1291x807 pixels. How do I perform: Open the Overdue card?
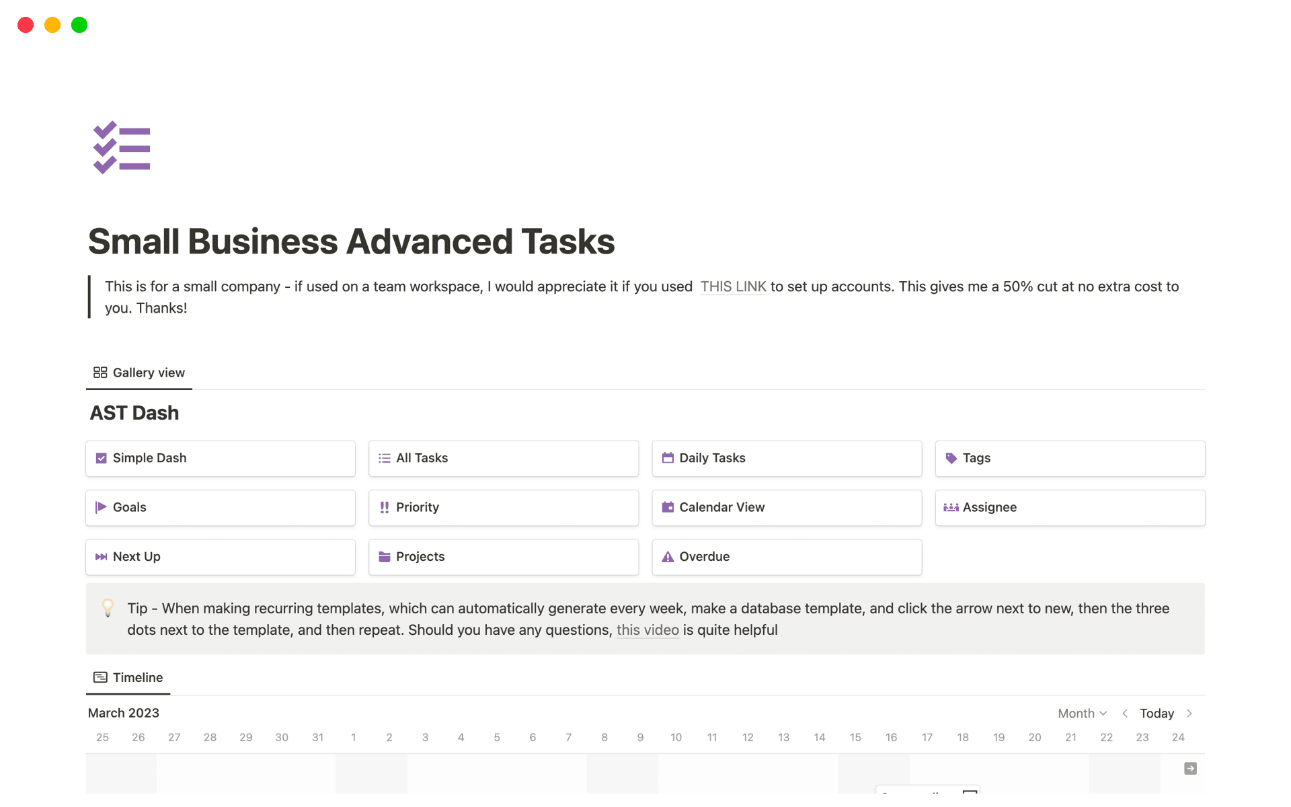pos(787,557)
